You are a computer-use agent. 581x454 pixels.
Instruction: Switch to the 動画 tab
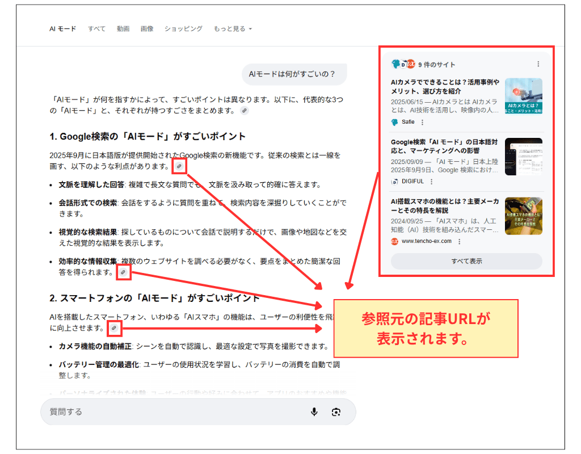pyautogui.click(x=123, y=29)
